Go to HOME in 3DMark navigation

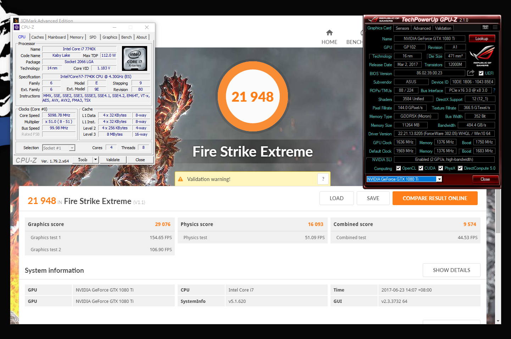pos(329,37)
